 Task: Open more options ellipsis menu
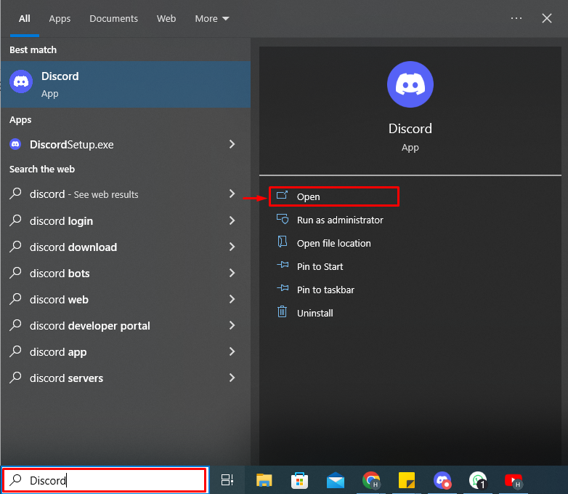(516, 18)
